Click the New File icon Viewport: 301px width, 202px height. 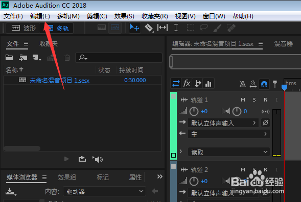[x=36, y=58]
